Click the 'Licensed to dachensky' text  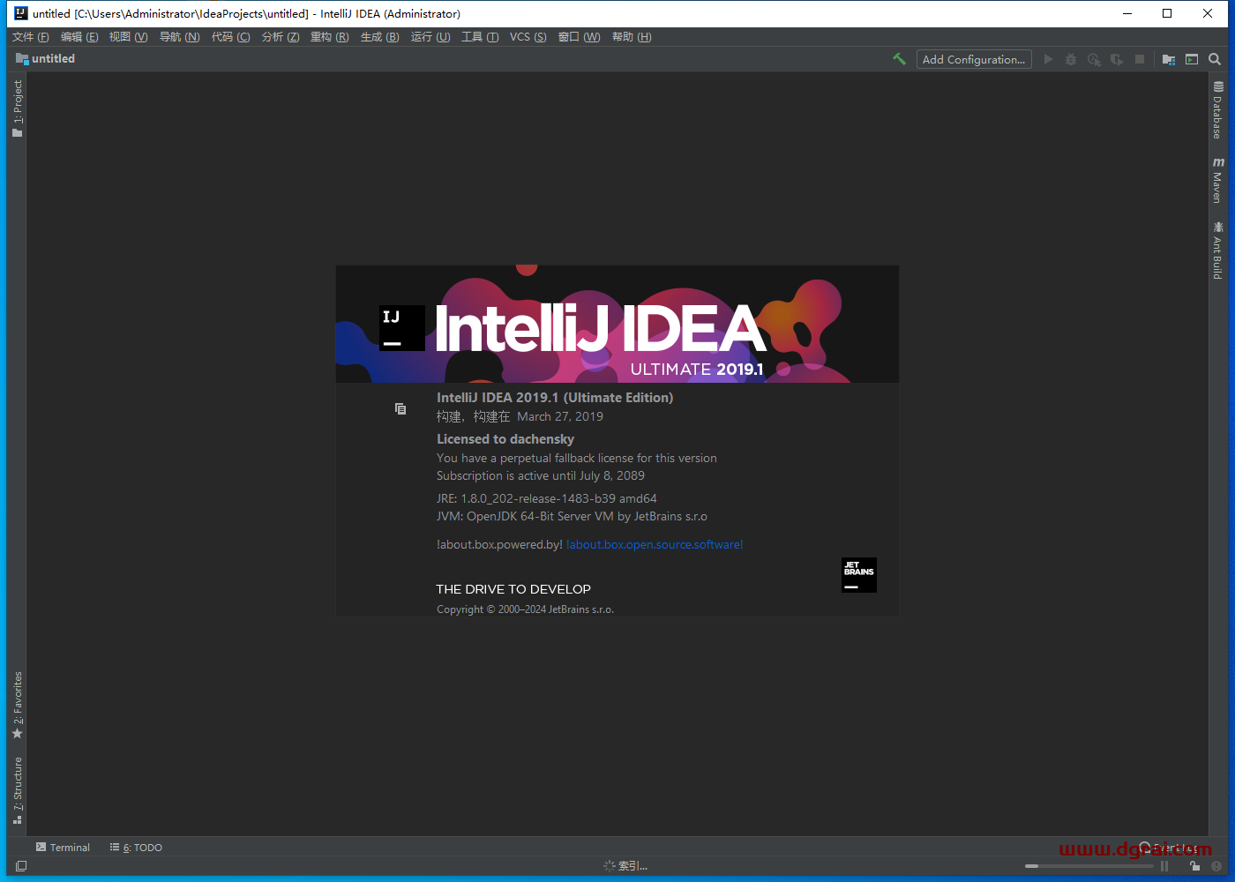[x=505, y=439]
